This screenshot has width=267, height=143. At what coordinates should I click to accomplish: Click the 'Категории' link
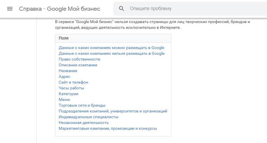coord(68,94)
